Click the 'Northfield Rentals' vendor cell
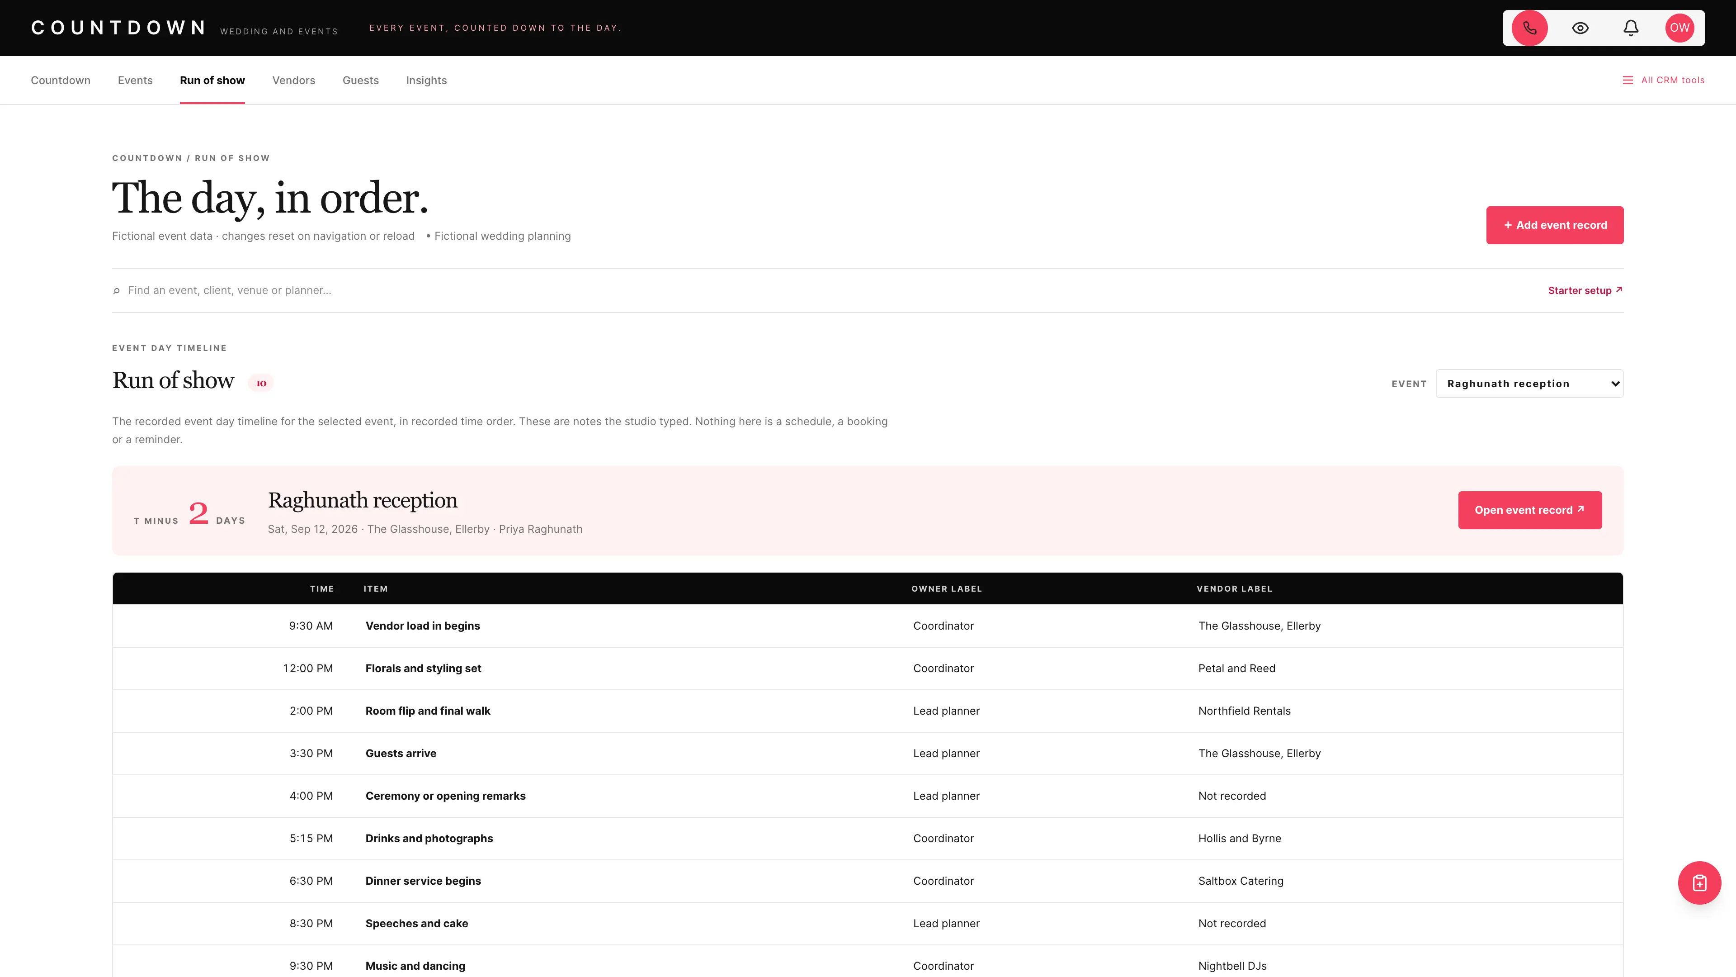1736x977 pixels. tap(1244, 711)
